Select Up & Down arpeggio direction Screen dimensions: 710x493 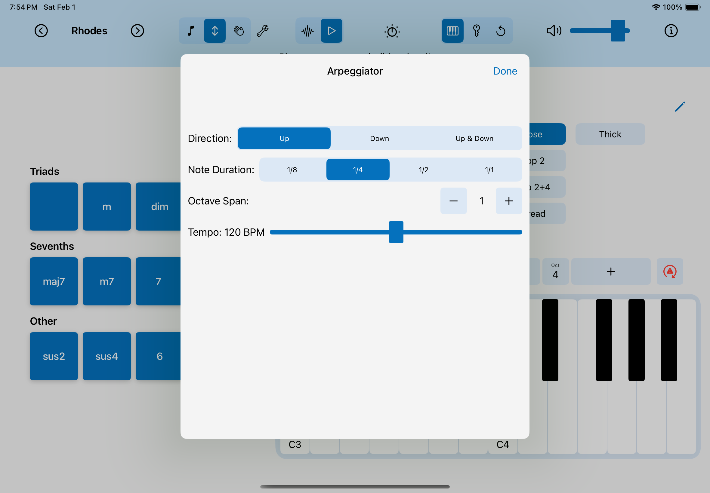coord(474,138)
